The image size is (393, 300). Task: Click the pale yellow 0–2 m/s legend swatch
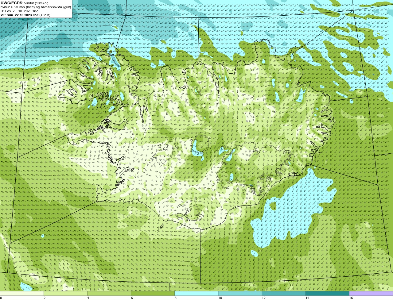tap(22, 294)
